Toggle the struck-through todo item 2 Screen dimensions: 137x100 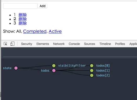click(15, 19)
